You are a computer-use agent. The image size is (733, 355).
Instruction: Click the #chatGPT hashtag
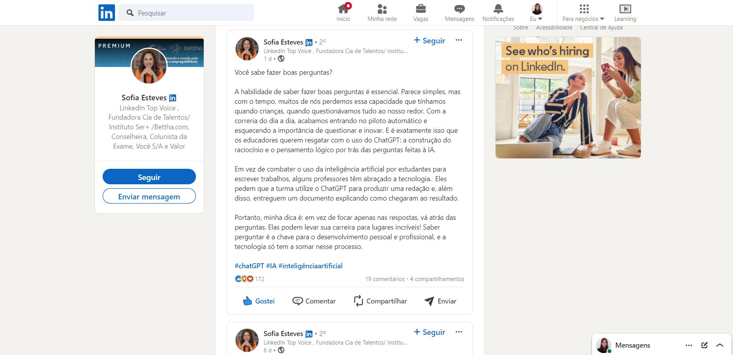[x=249, y=266]
